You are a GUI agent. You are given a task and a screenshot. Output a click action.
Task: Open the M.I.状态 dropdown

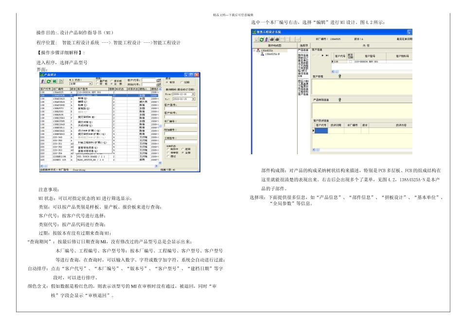click(90, 84)
